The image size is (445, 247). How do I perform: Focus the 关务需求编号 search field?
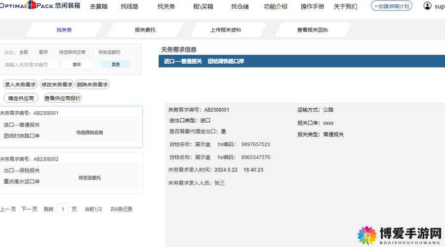tap(31, 65)
